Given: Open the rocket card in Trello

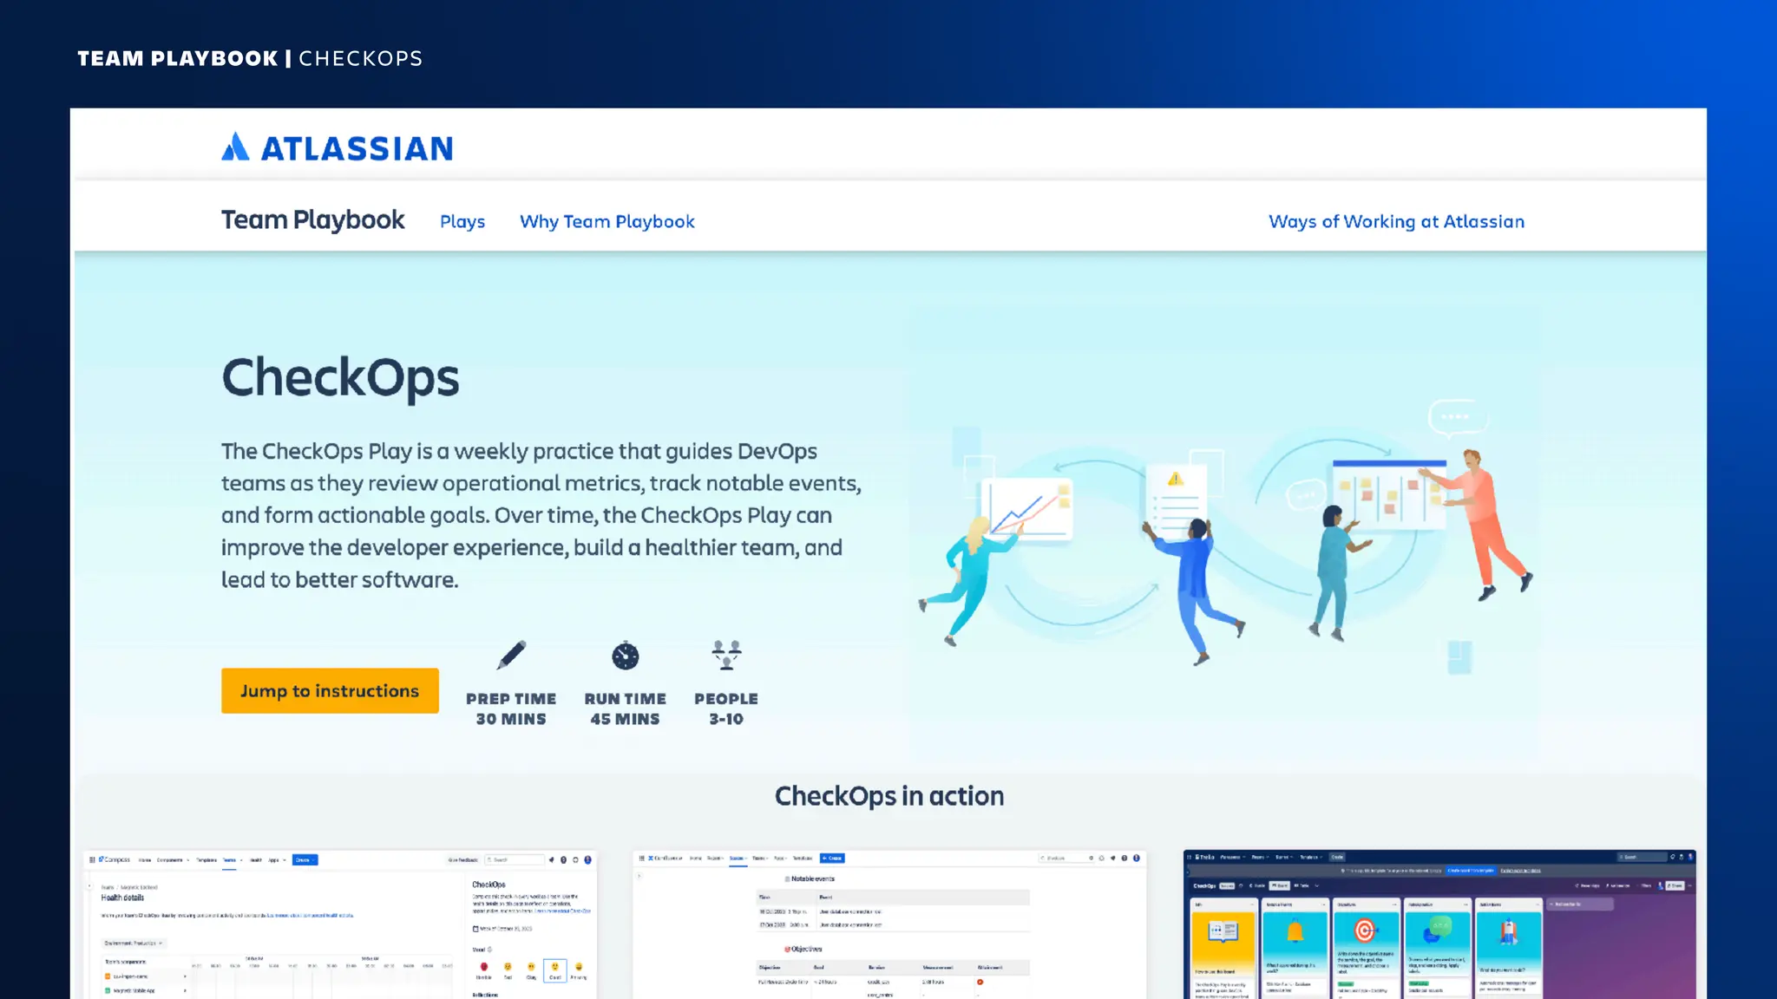Looking at the screenshot, I should pyautogui.click(x=1509, y=943).
